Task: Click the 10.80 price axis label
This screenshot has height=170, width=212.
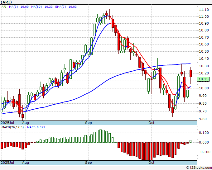Action: tap(204, 30)
